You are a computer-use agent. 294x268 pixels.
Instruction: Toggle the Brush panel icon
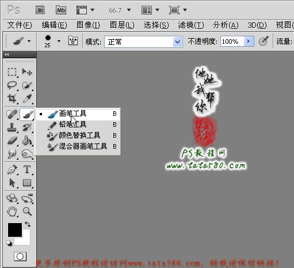tap(73, 41)
